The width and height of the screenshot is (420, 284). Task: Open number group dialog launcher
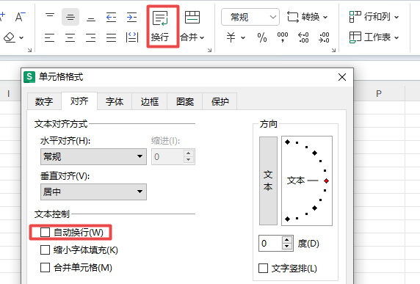(333, 50)
